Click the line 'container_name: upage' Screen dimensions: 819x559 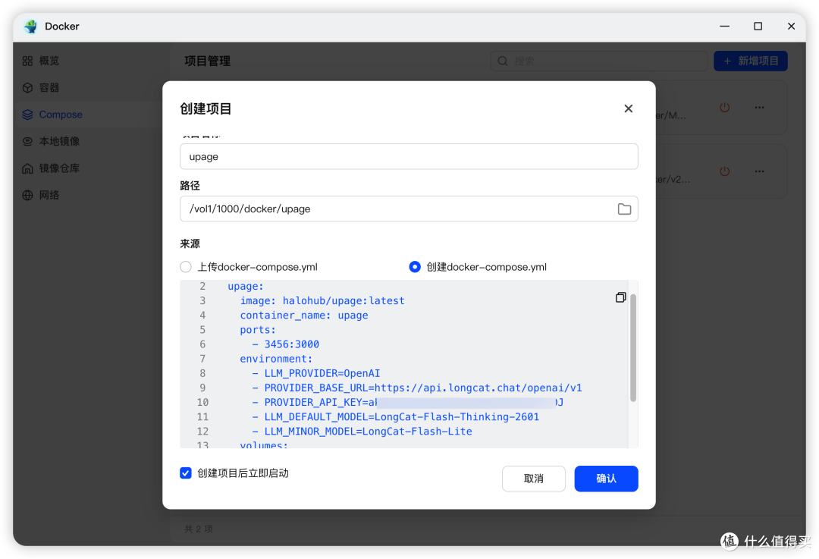tap(304, 316)
